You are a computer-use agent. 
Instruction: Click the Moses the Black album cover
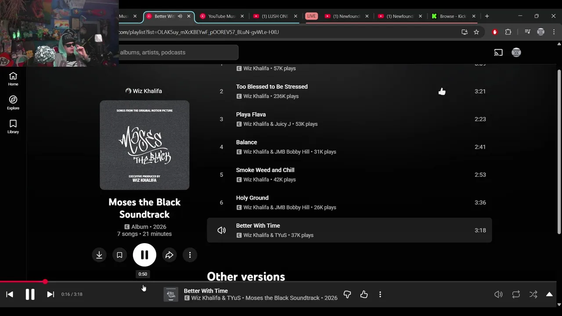144,145
